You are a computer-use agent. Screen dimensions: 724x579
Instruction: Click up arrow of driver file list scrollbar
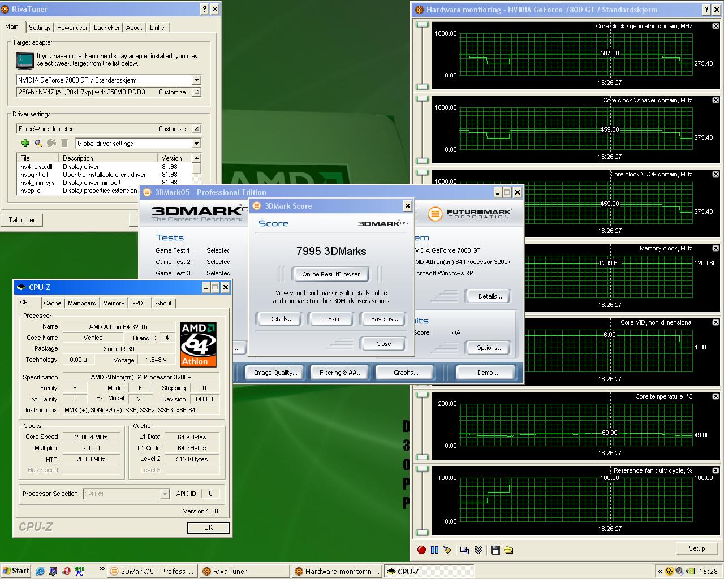pyautogui.click(x=196, y=158)
